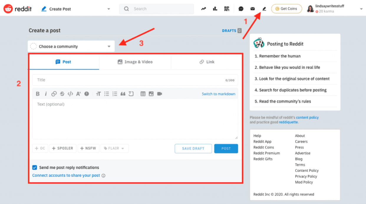Expand the Create Post navigation dropdown
The image size is (366, 204).
tap(109, 9)
